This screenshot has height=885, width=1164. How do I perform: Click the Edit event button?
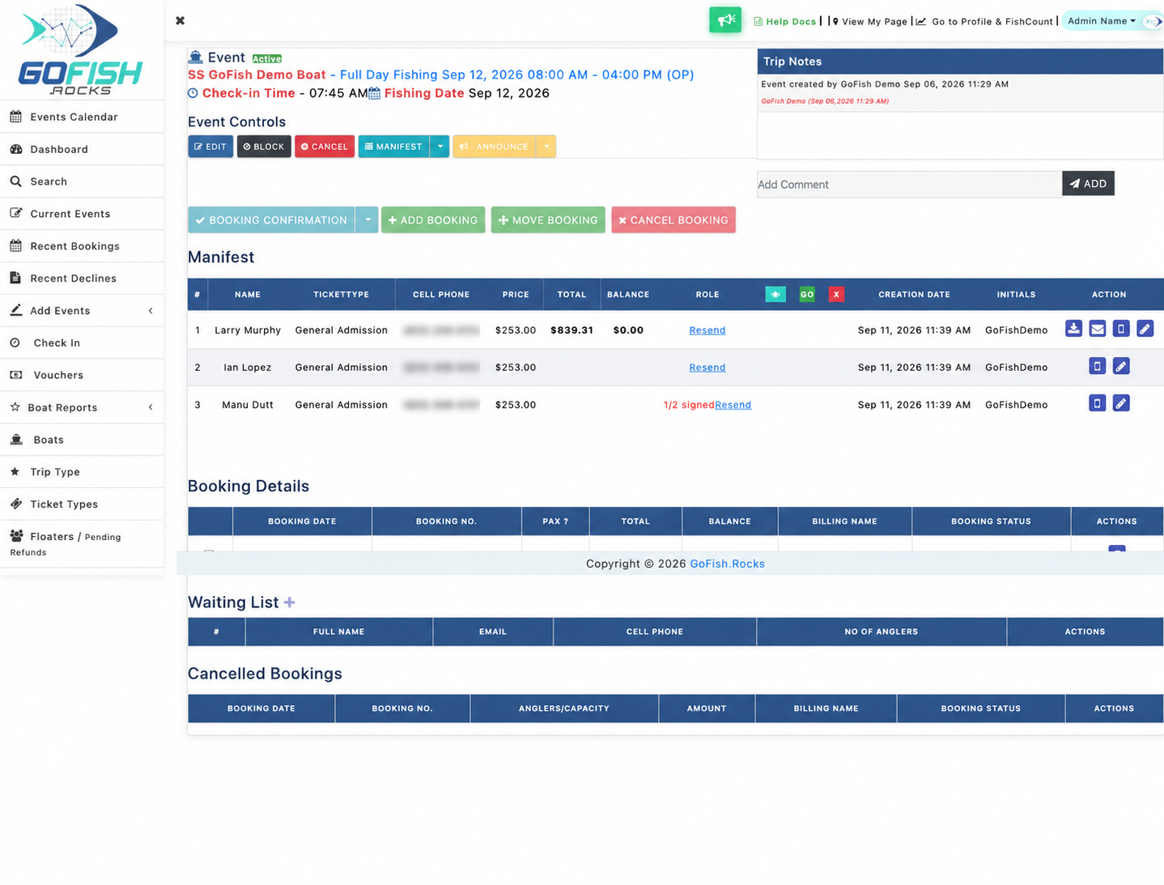[x=210, y=147]
